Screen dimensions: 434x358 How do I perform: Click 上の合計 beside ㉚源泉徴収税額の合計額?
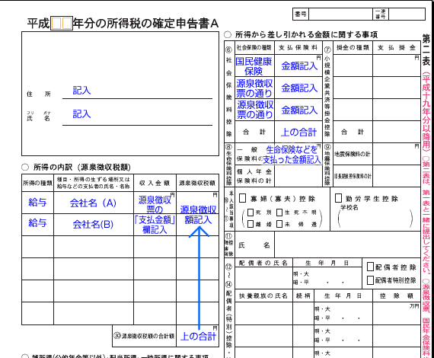point(198,337)
